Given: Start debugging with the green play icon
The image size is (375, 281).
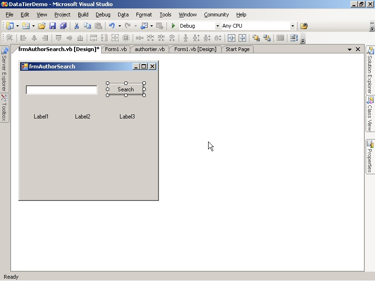Looking at the screenshot, I should (173, 26).
